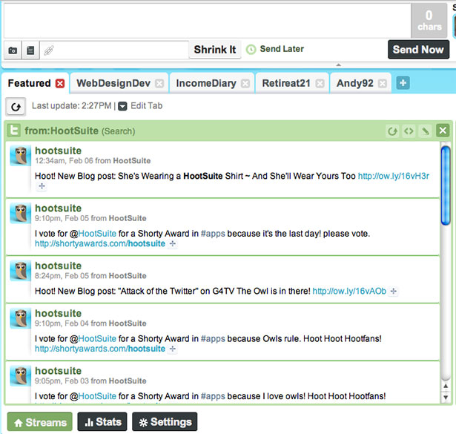This screenshot has width=456, height=434.
Task: Click hootsuite username on 8:24pm Feb 05 tweet
Action: (58, 266)
